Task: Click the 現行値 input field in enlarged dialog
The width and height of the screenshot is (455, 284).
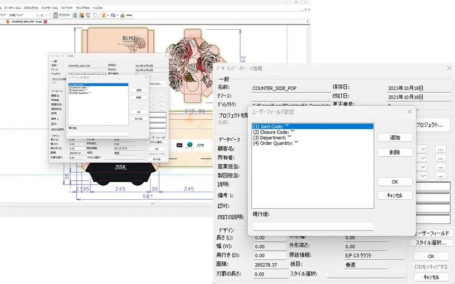Action: coord(313,226)
